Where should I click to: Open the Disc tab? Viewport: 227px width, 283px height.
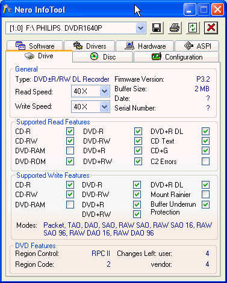[x=103, y=57]
